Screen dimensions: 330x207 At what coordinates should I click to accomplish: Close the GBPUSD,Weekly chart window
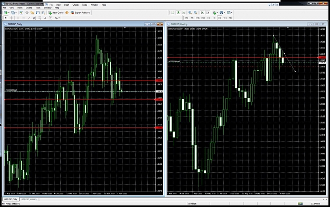pos(323,24)
